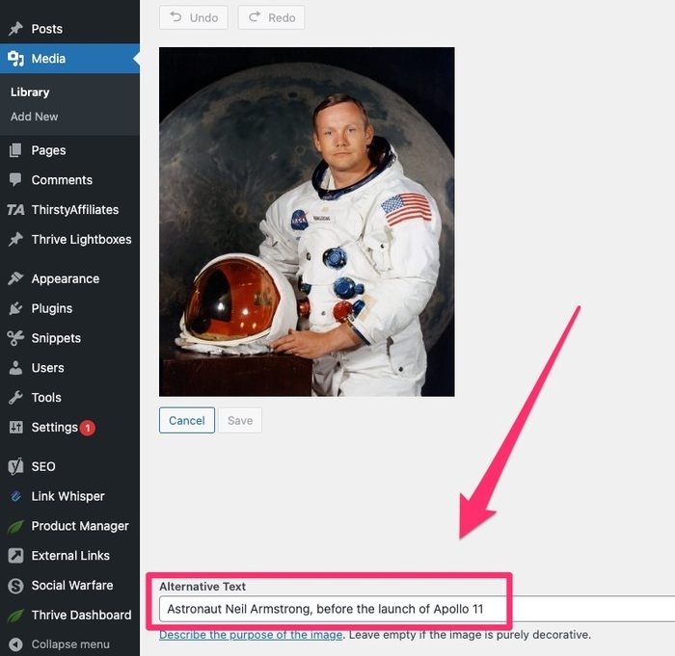Viewport: 675px width, 656px height.
Task: Open Thrive Lightboxes menu
Action: 69,239
